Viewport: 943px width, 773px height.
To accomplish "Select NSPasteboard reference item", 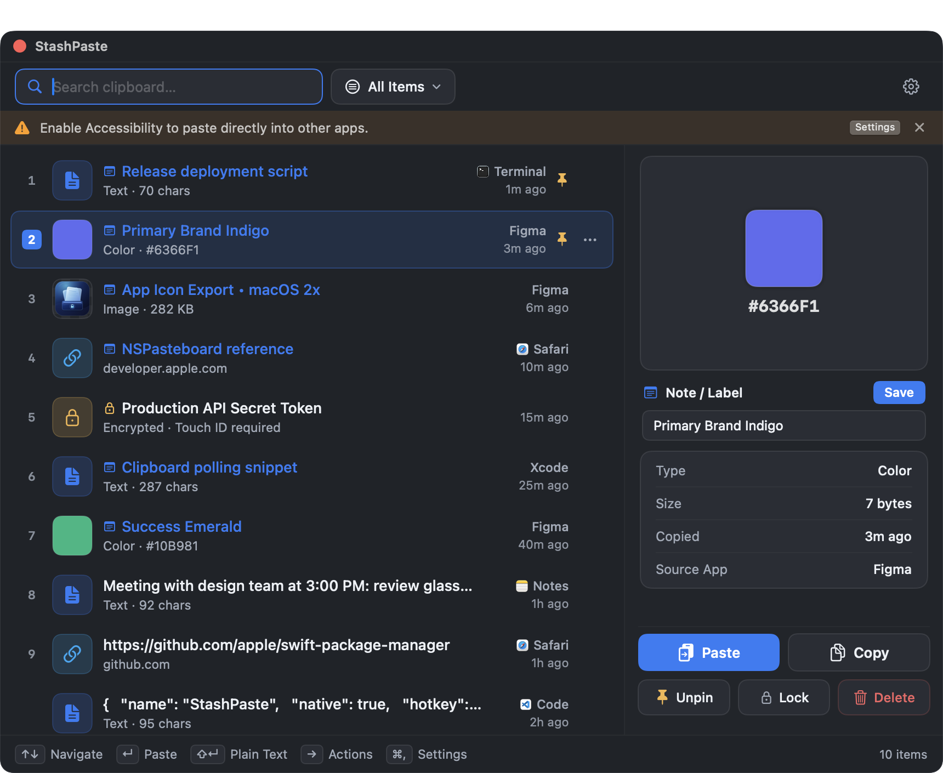I will pos(312,358).
